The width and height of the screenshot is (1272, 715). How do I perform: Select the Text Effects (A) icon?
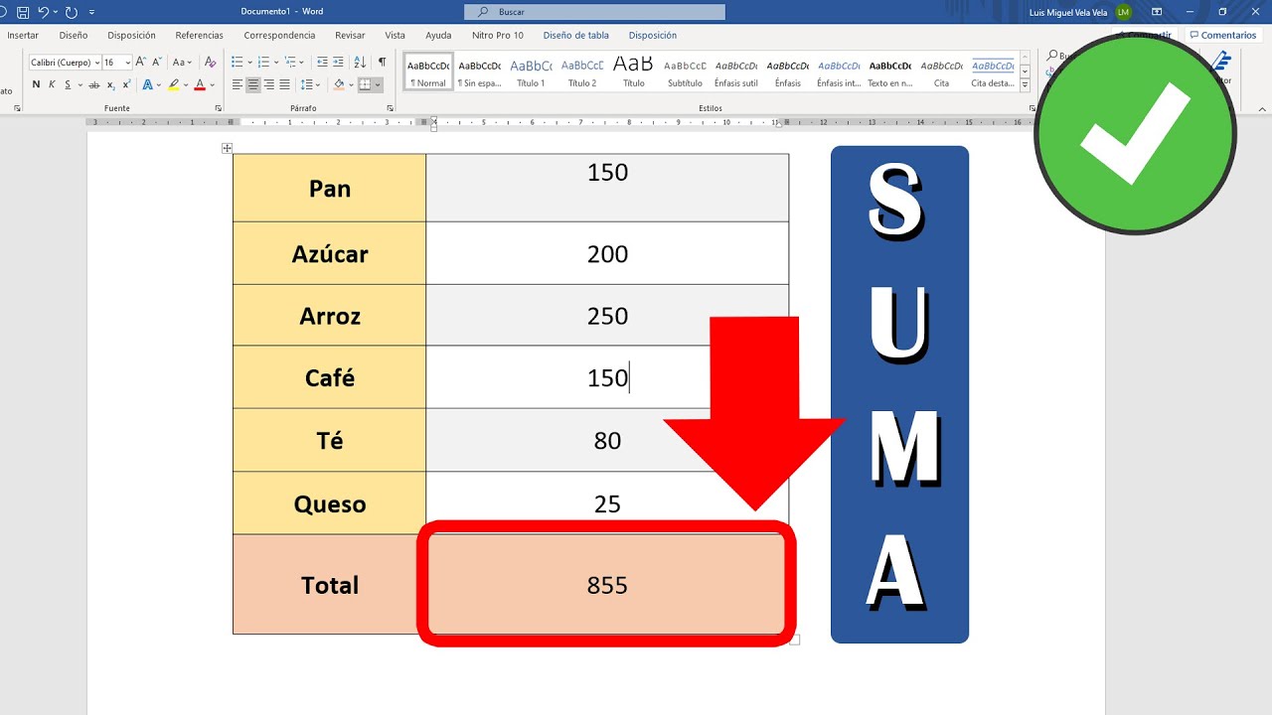click(x=146, y=84)
